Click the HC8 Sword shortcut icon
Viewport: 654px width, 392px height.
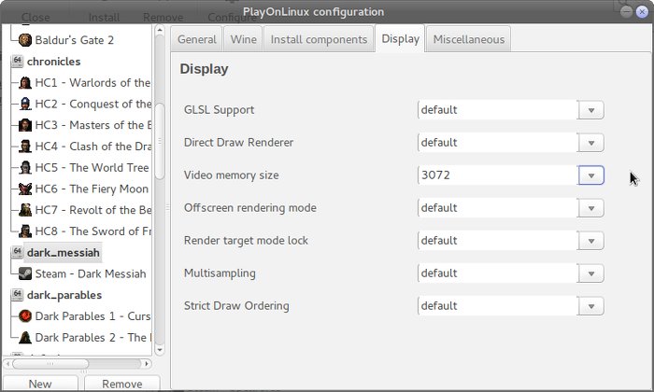(25, 231)
